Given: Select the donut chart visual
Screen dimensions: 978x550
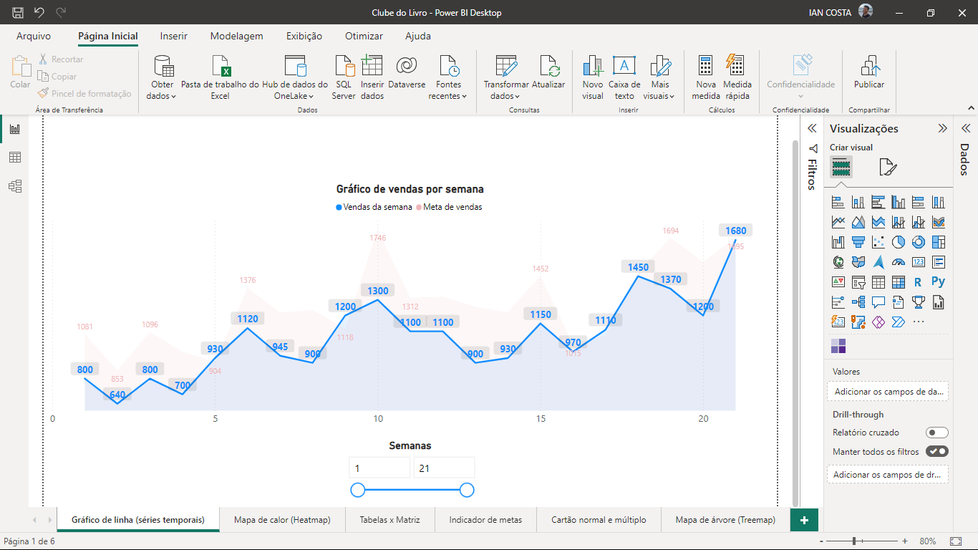Looking at the screenshot, I should pos(919,242).
